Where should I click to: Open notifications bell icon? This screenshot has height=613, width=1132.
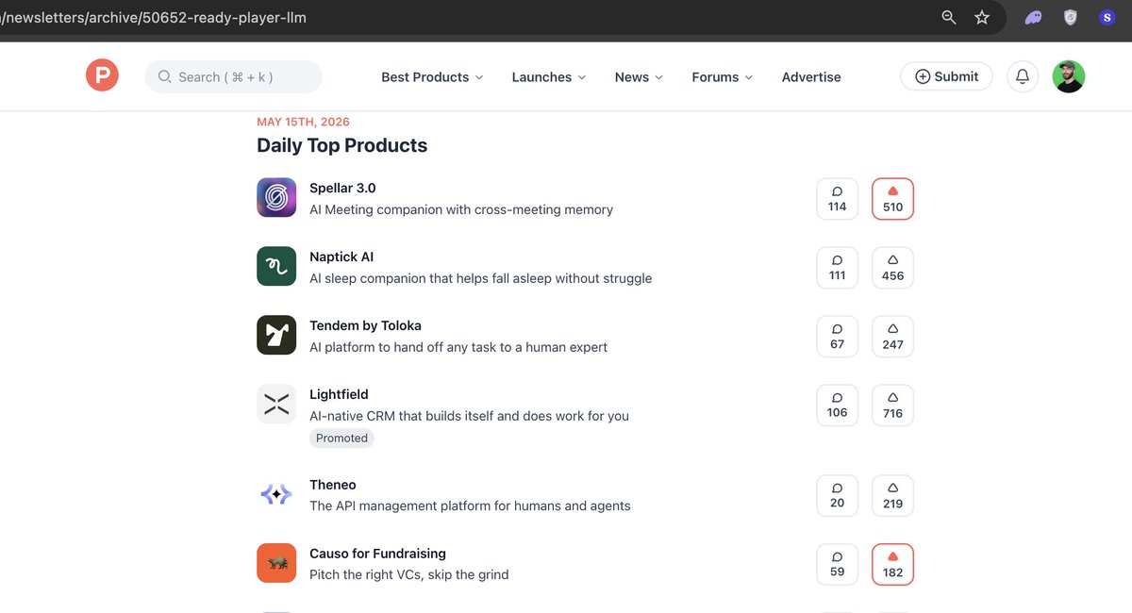(1023, 76)
